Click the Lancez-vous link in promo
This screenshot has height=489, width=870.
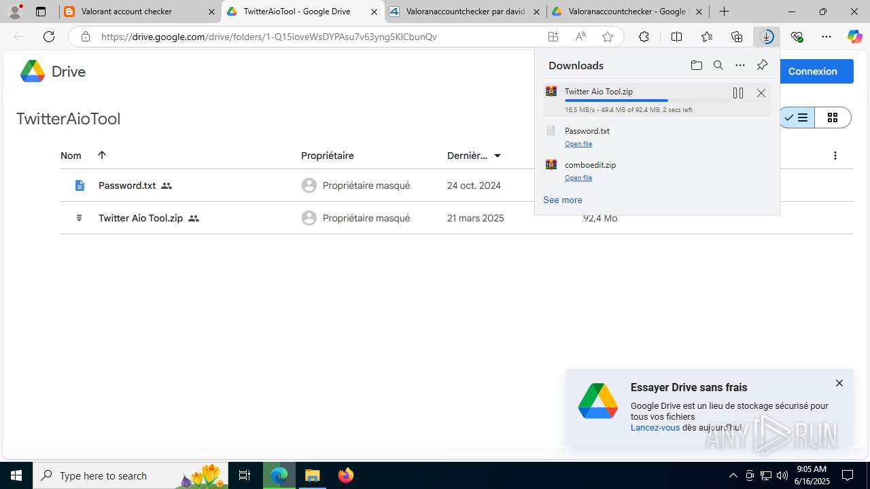pyautogui.click(x=655, y=428)
